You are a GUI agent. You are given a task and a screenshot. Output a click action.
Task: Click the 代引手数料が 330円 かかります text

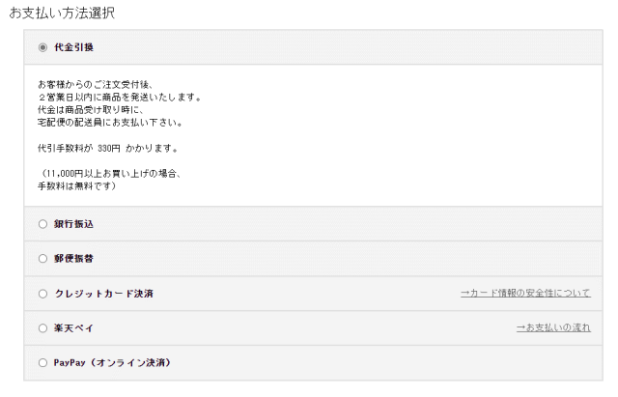(108, 148)
